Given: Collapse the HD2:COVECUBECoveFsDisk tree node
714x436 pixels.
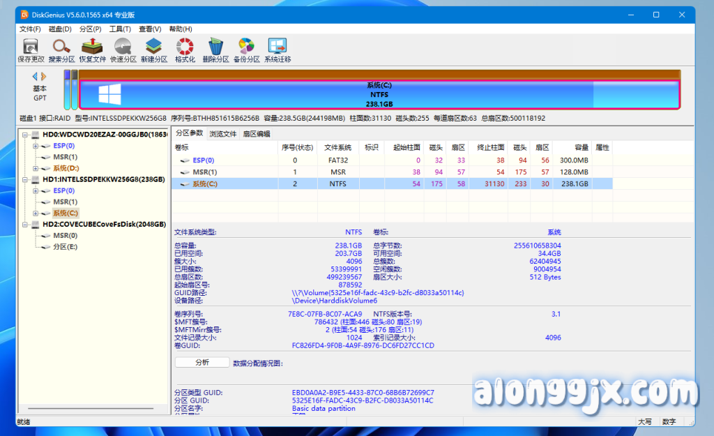Looking at the screenshot, I should [x=26, y=225].
